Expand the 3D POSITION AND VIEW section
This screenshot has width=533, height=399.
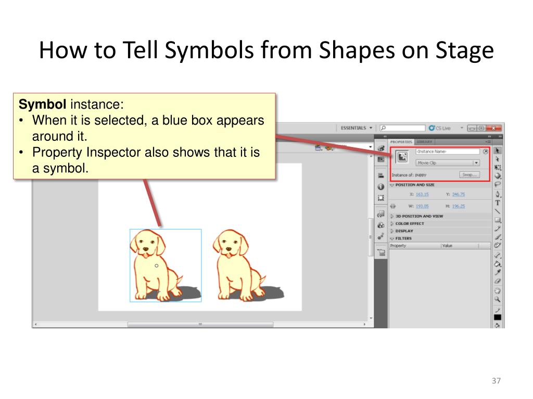(392, 216)
